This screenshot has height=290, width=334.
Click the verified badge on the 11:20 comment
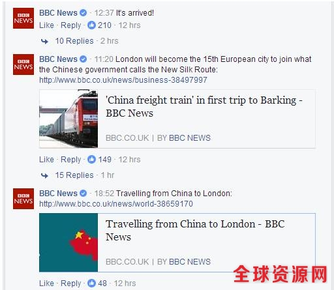click(83, 59)
